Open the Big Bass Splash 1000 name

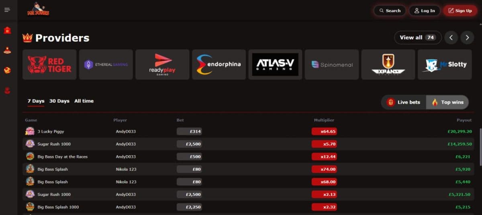[x=58, y=207]
